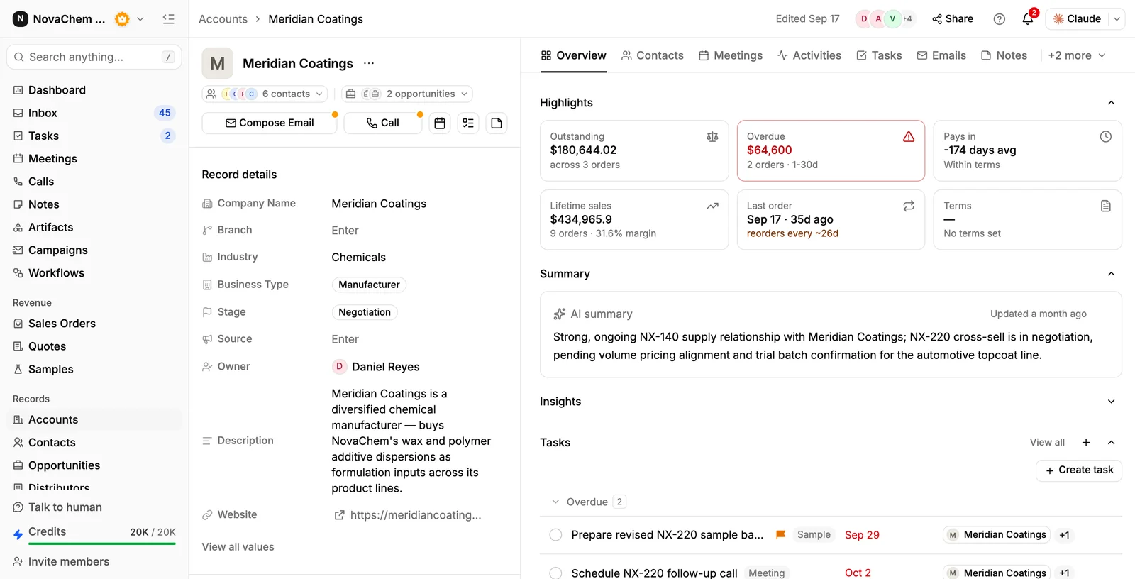Click the orange flag on NX-220 sample task

pyautogui.click(x=780, y=535)
